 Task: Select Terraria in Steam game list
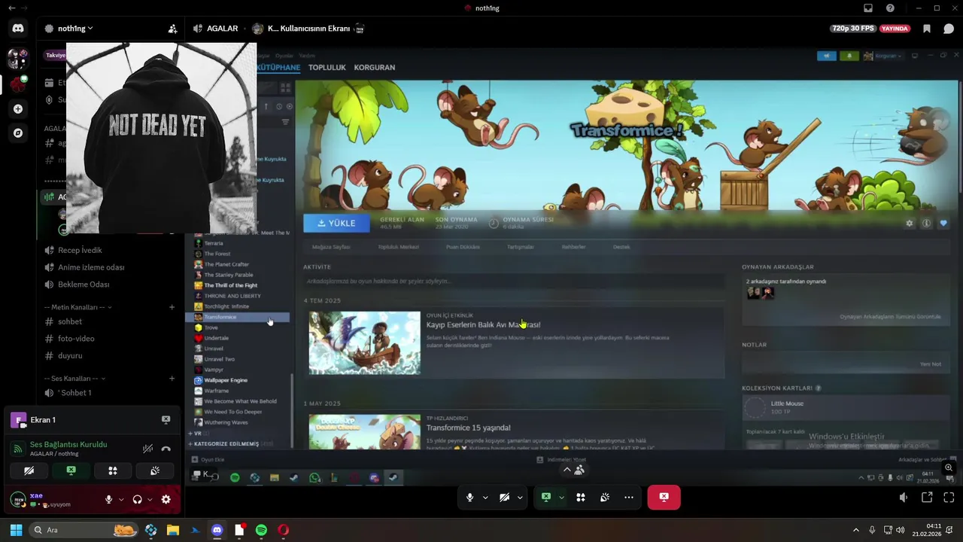pos(214,243)
